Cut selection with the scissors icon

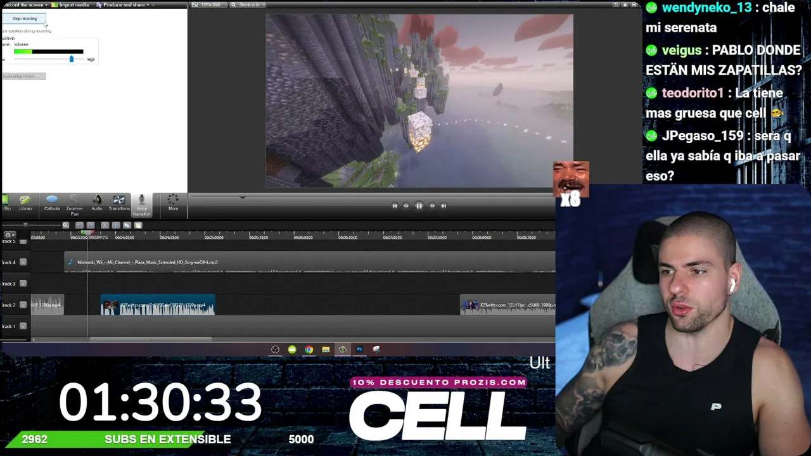pyautogui.click(x=105, y=225)
